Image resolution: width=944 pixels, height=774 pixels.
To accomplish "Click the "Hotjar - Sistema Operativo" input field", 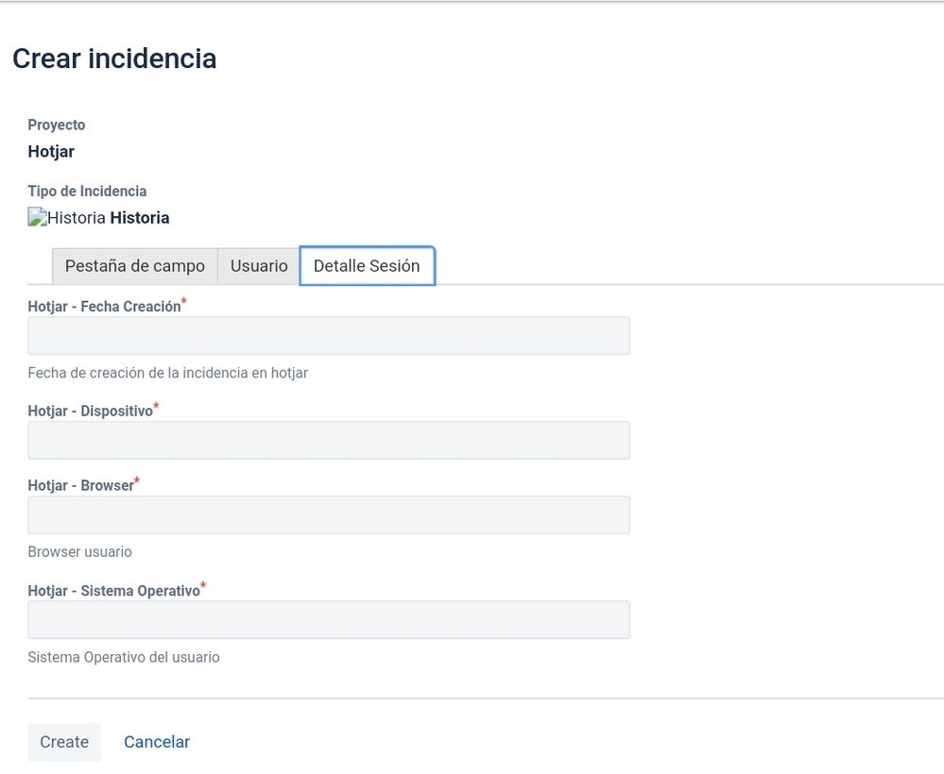I will 328,619.
